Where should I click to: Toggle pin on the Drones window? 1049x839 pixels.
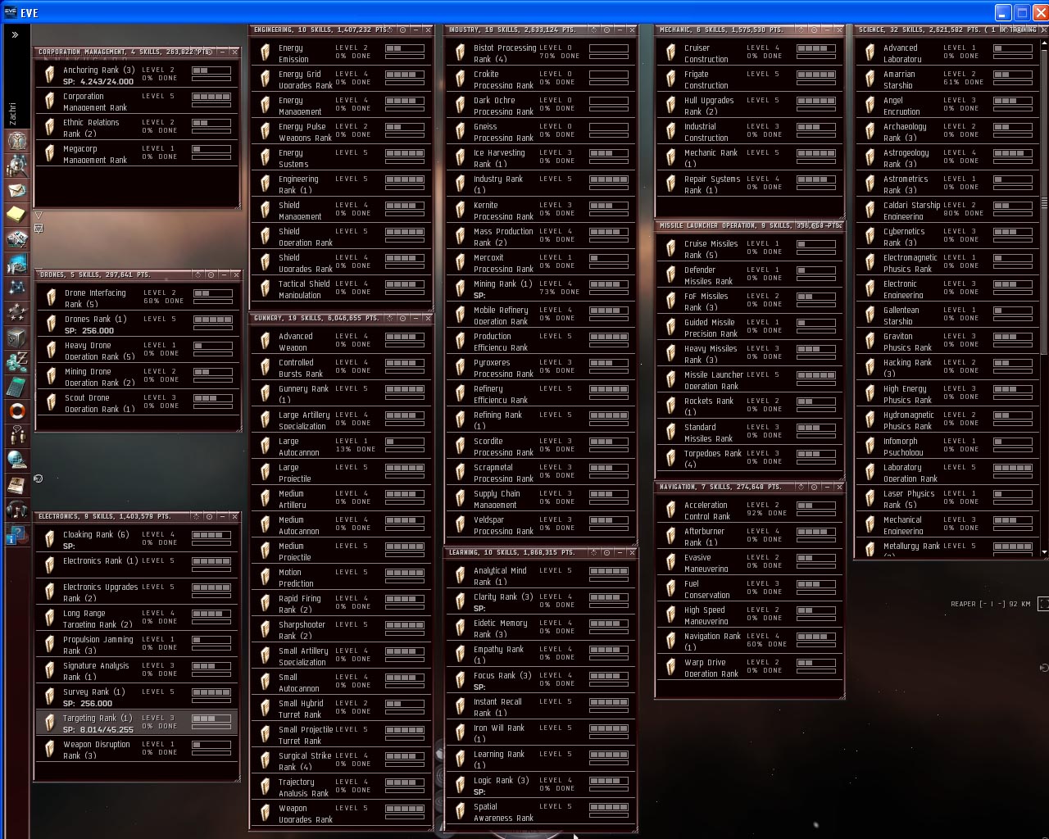click(x=211, y=274)
